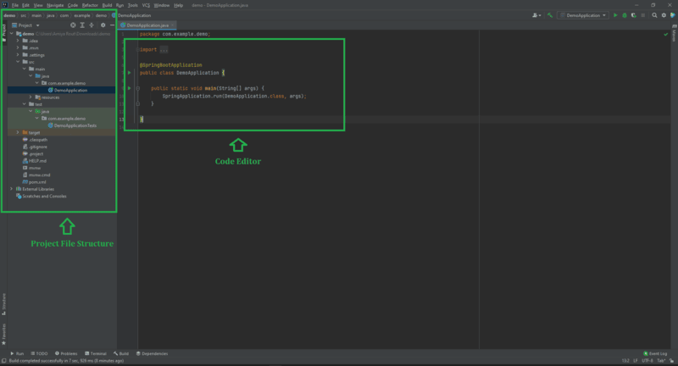Open the Build tool window tab

[121, 353]
